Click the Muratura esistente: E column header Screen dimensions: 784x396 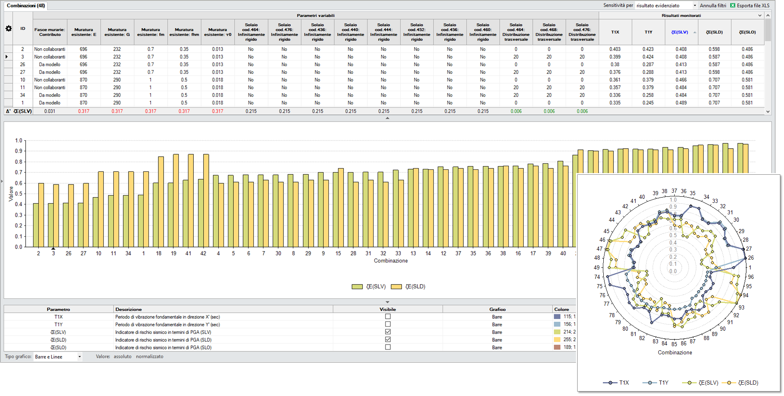point(84,32)
